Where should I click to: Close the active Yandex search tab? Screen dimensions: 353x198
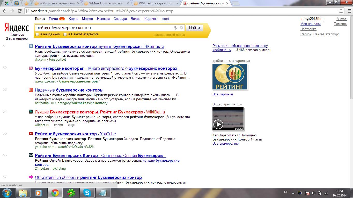(x=227, y=3)
